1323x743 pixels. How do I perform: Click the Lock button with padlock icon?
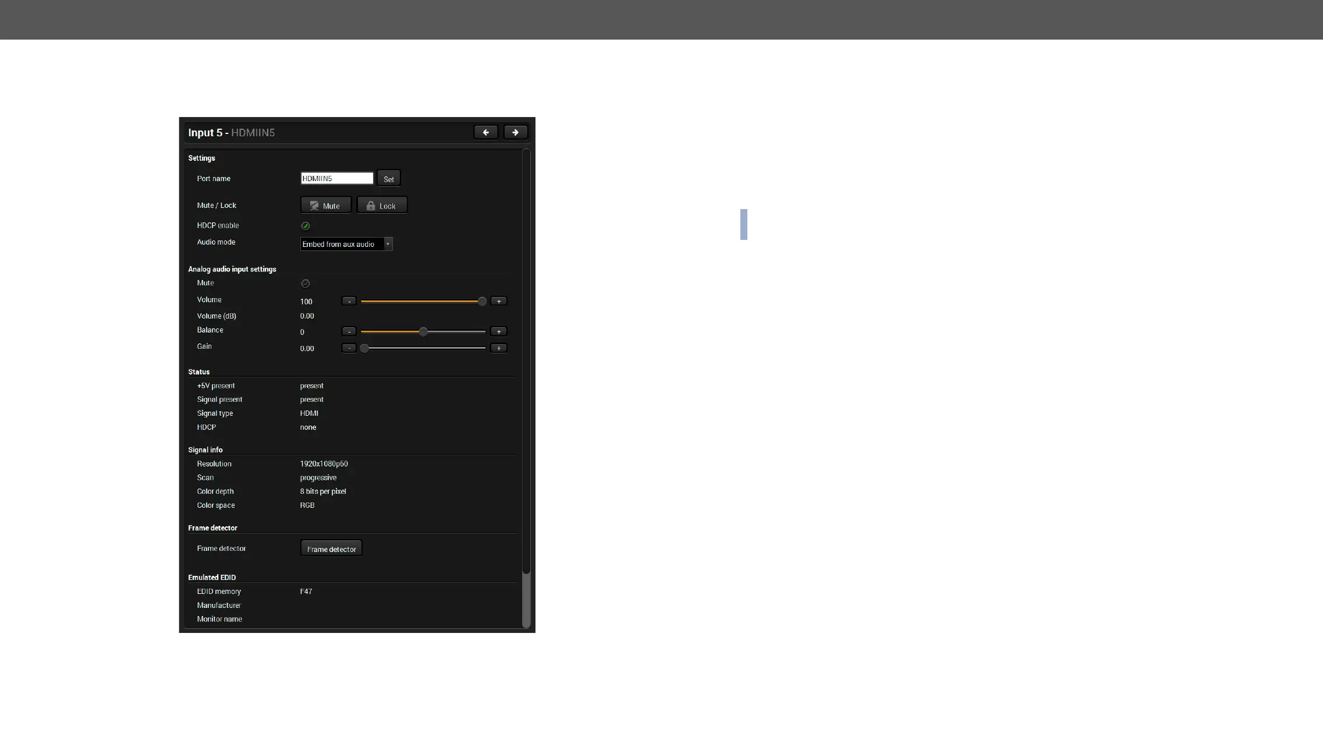(381, 206)
